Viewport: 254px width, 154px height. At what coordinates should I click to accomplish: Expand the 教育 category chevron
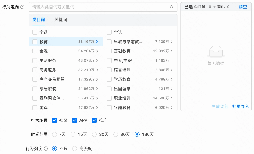(x=97, y=42)
